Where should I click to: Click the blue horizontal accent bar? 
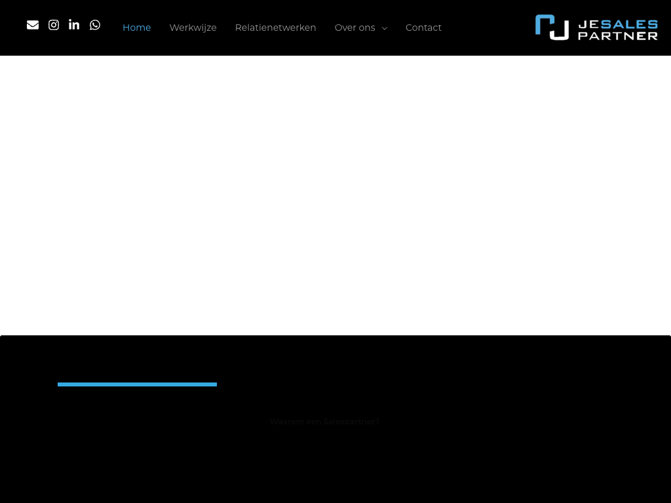coord(137,384)
